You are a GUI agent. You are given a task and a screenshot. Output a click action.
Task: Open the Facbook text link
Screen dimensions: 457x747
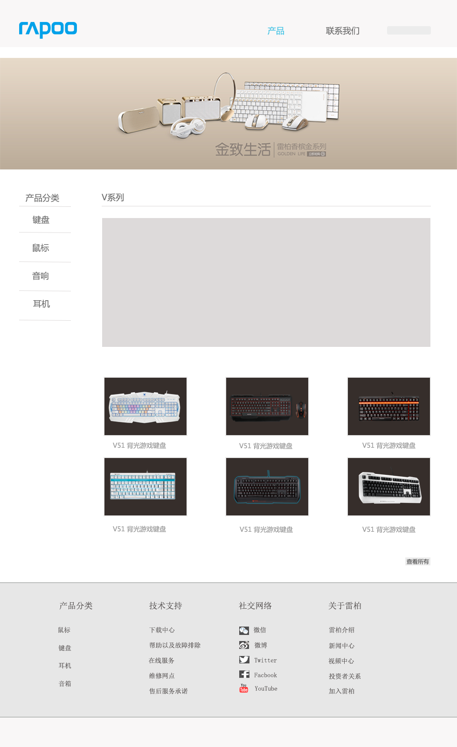click(266, 675)
